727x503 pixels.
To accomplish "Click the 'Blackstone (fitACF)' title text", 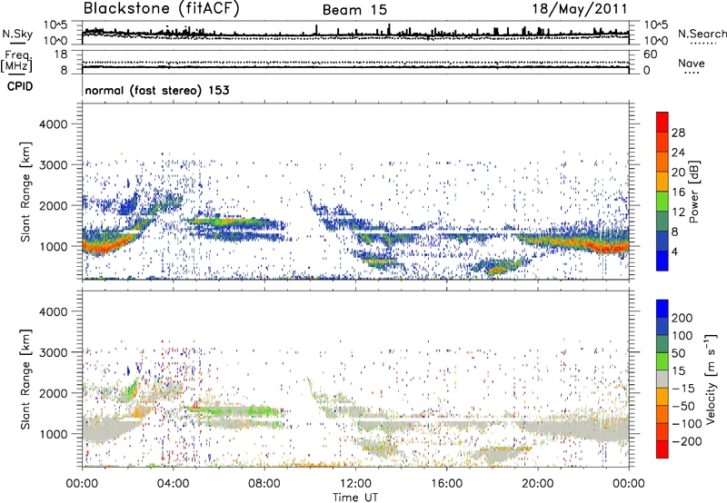I will pos(161,9).
